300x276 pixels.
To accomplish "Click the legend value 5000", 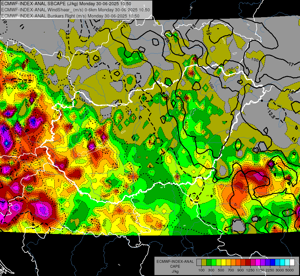I will 290,270.
